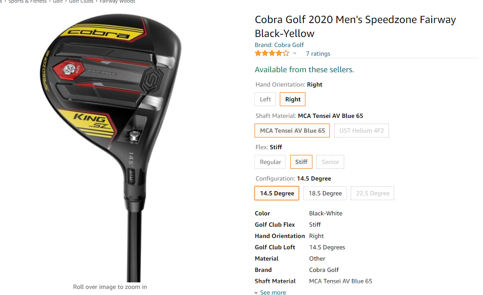Image resolution: width=483 pixels, height=295 pixels.
Task: Select Right hand orientation option
Action: tap(293, 99)
